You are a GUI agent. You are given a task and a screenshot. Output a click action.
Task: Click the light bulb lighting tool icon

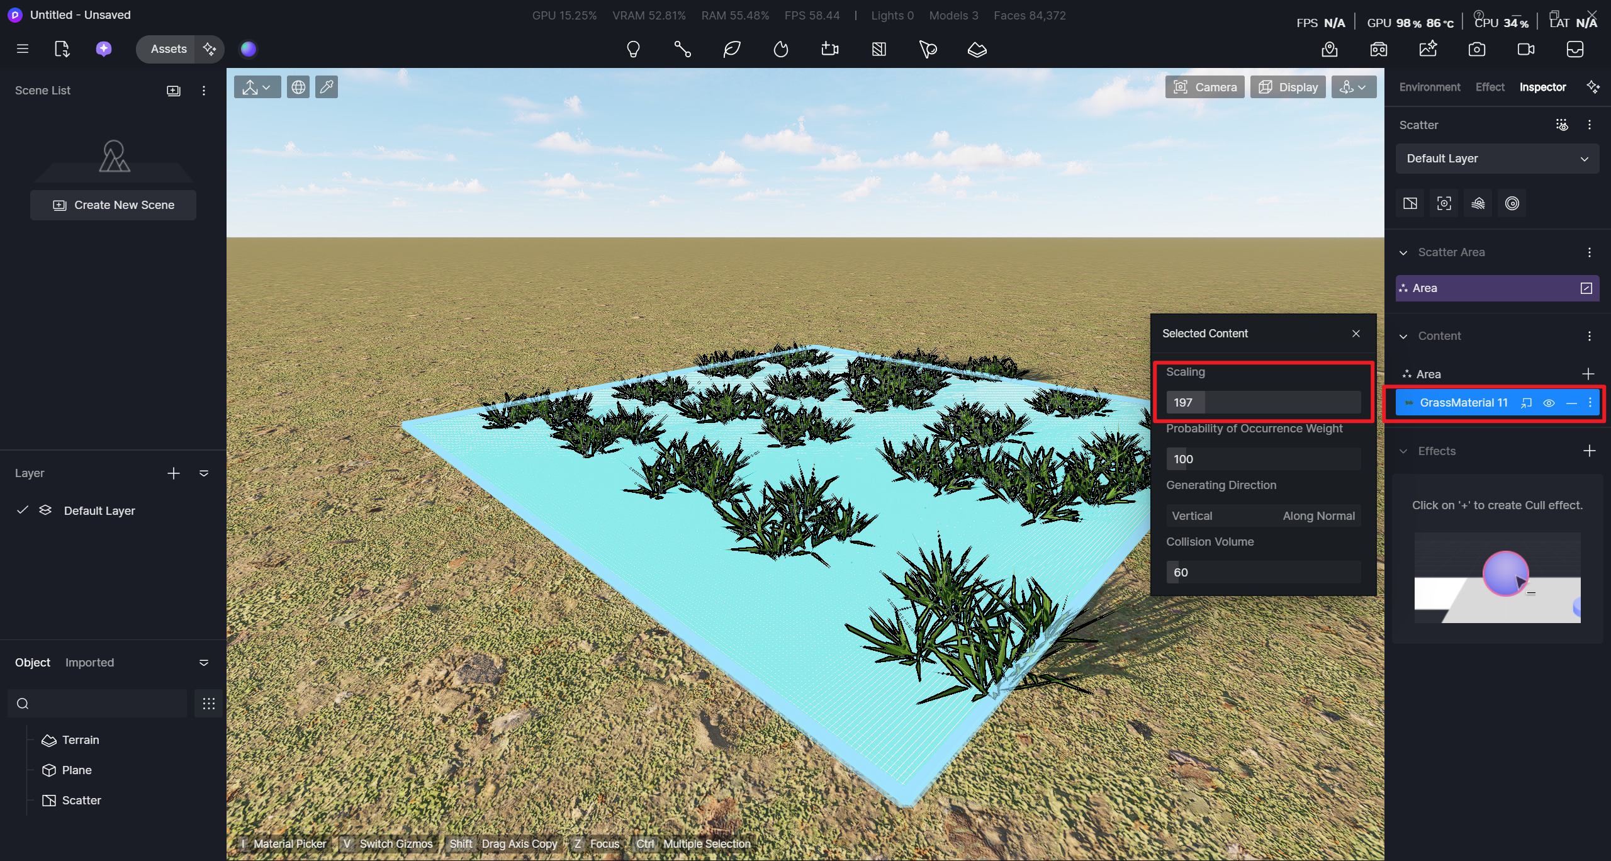pos(633,49)
